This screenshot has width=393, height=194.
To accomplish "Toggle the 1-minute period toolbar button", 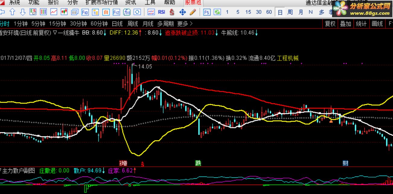I will click(227, 12).
